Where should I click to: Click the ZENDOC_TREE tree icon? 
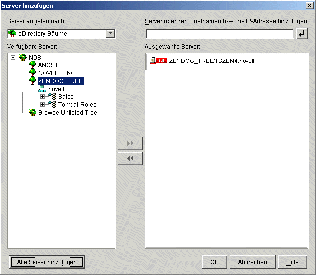33,81
